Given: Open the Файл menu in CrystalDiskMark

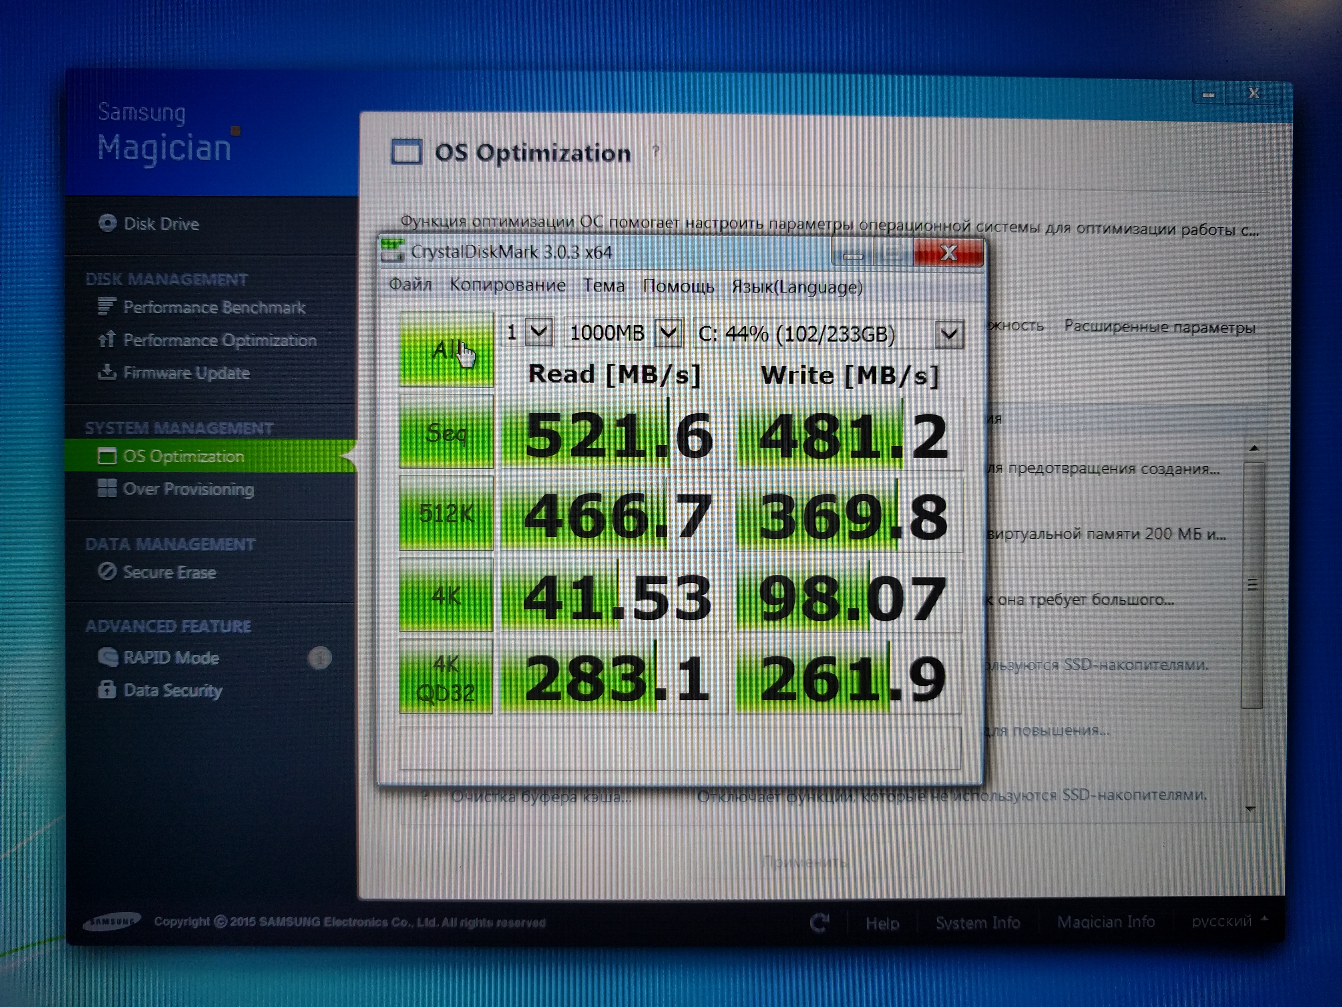Looking at the screenshot, I should pos(410,285).
